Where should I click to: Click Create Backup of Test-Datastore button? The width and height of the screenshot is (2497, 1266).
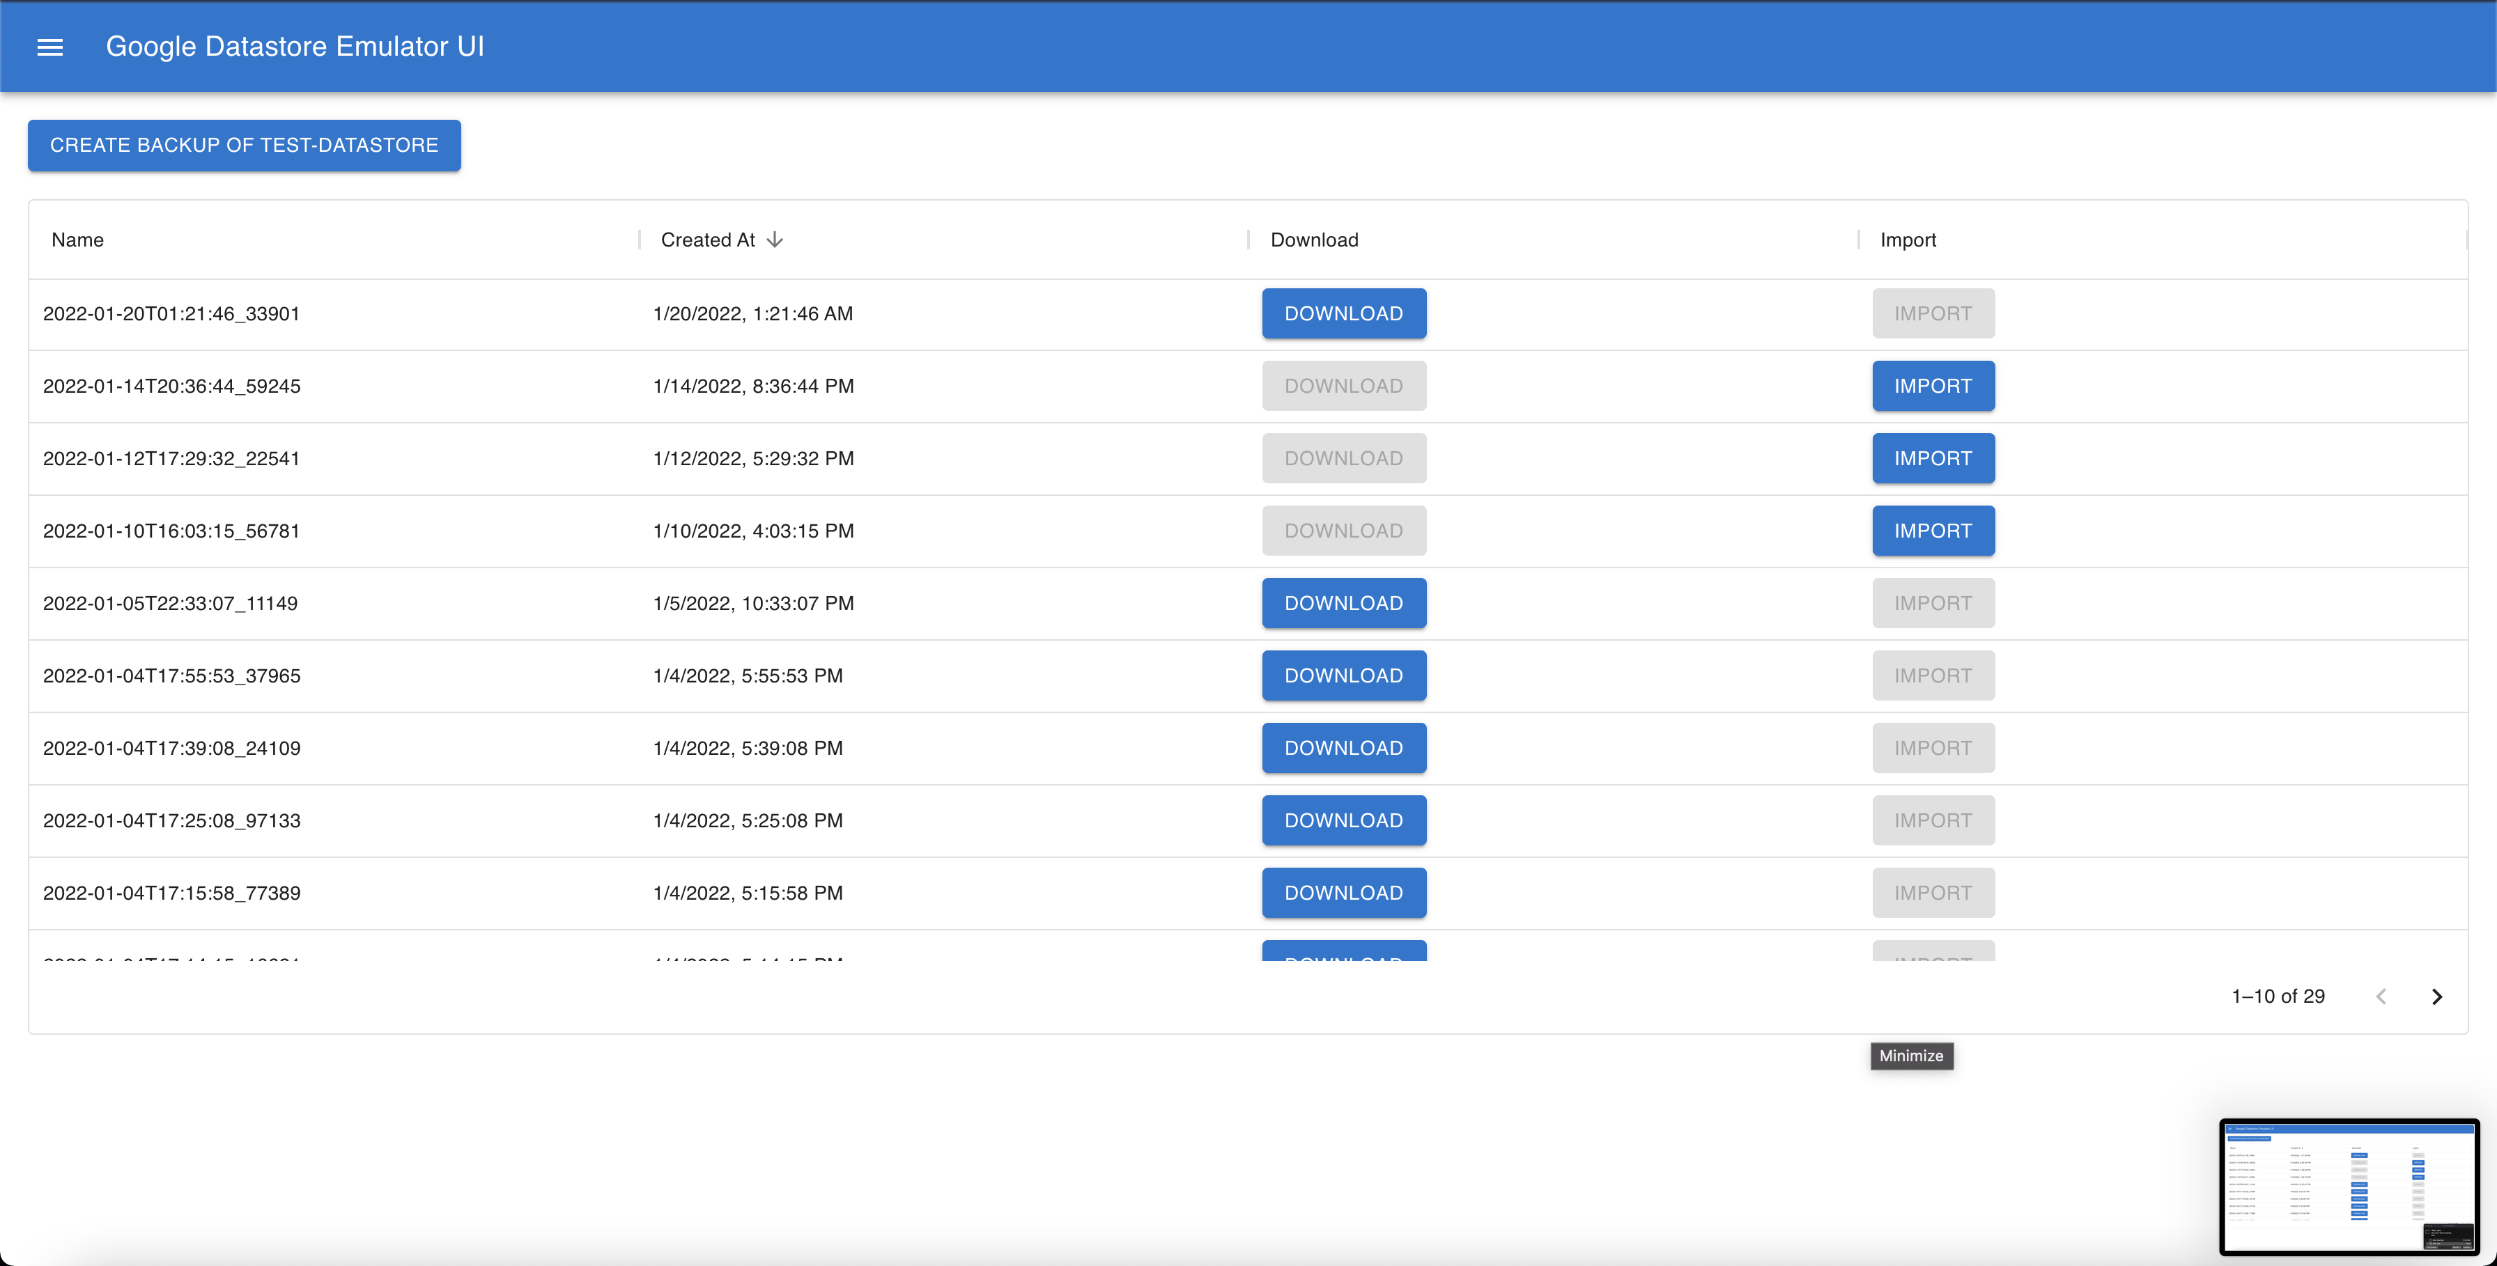[x=245, y=146]
